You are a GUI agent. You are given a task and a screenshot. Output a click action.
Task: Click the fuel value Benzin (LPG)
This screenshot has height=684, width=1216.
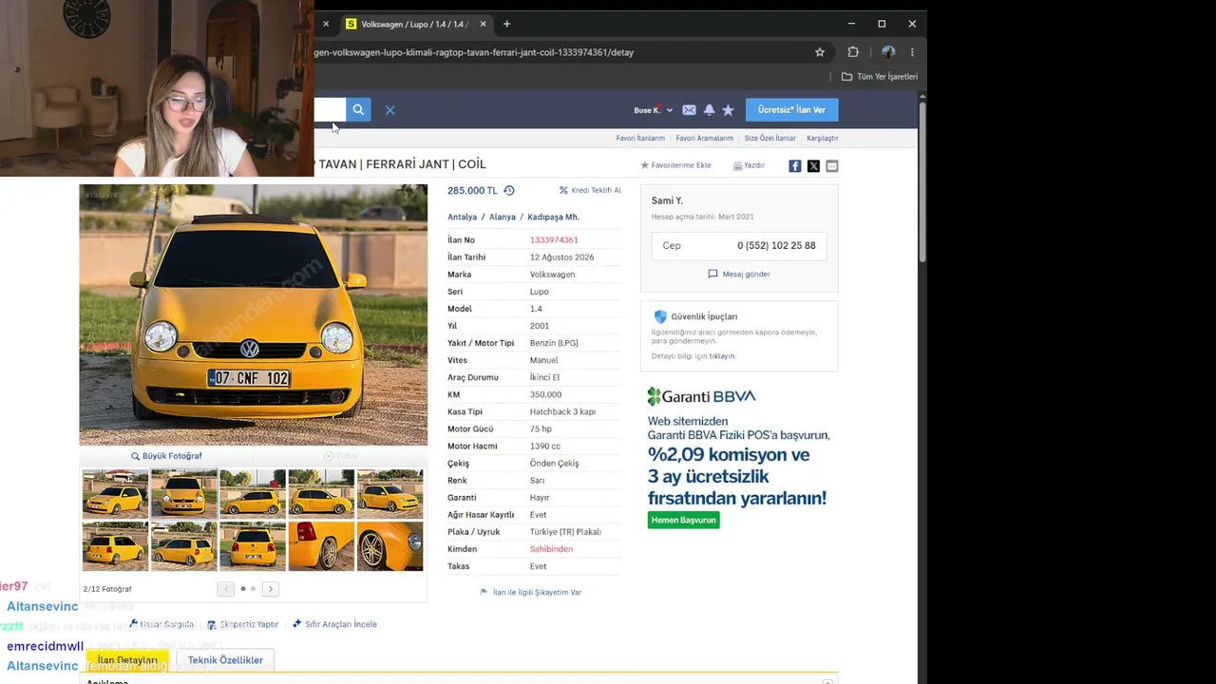554,343
